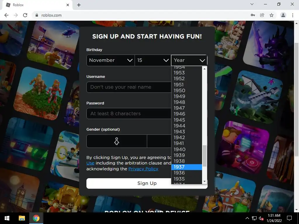This screenshot has height=224, width=299.
Task: Select the female gender option
Action: [117, 141]
